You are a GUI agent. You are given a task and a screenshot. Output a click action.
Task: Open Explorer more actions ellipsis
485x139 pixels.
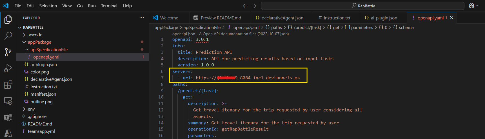(x=142, y=18)
